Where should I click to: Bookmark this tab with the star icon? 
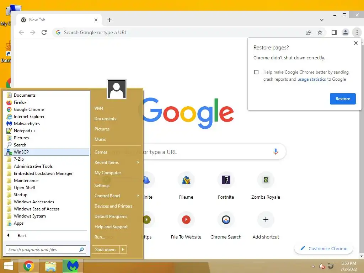320,32
